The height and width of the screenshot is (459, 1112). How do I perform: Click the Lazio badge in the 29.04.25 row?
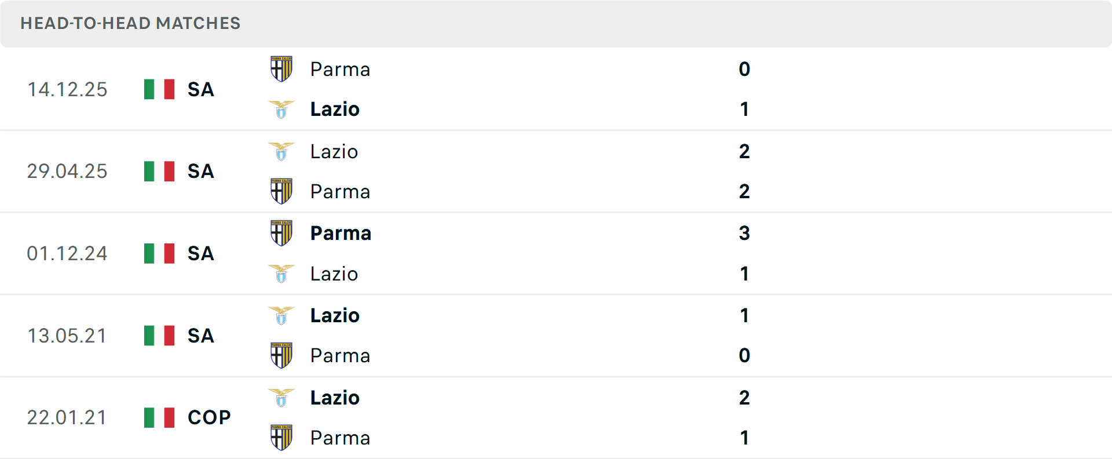pyautogui.click(x=281, y=152)
